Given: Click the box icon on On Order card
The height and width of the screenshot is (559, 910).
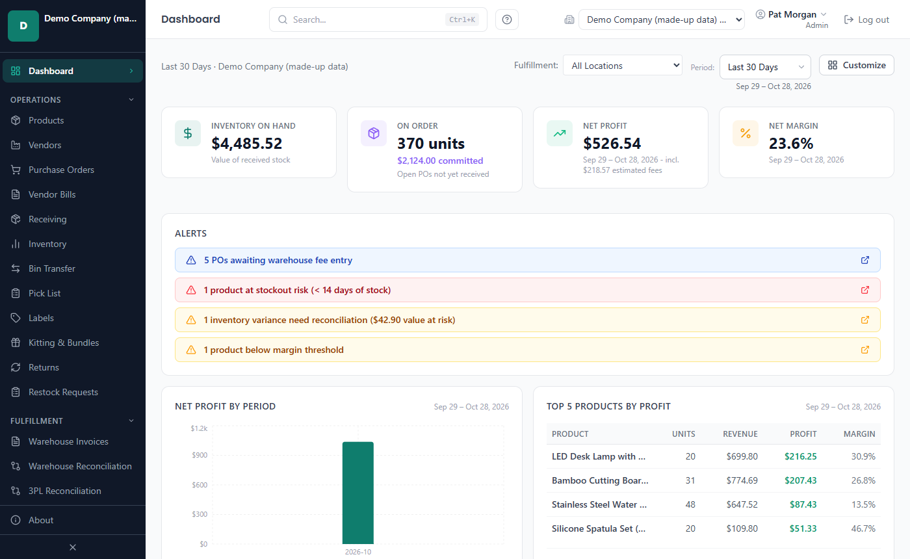Looking at the screenshot, I should [x=374, y=133].
